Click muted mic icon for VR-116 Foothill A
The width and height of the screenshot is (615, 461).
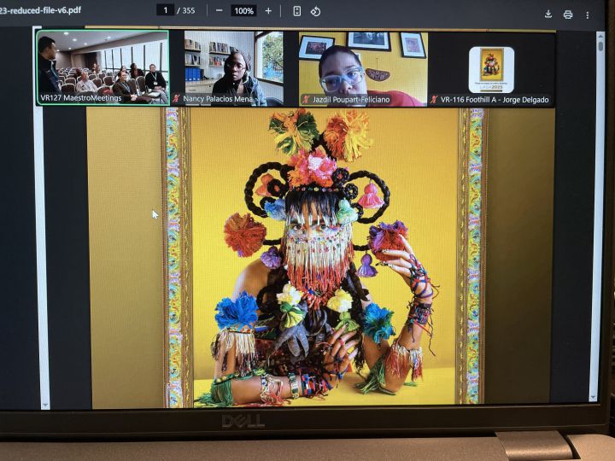(434, 100)
